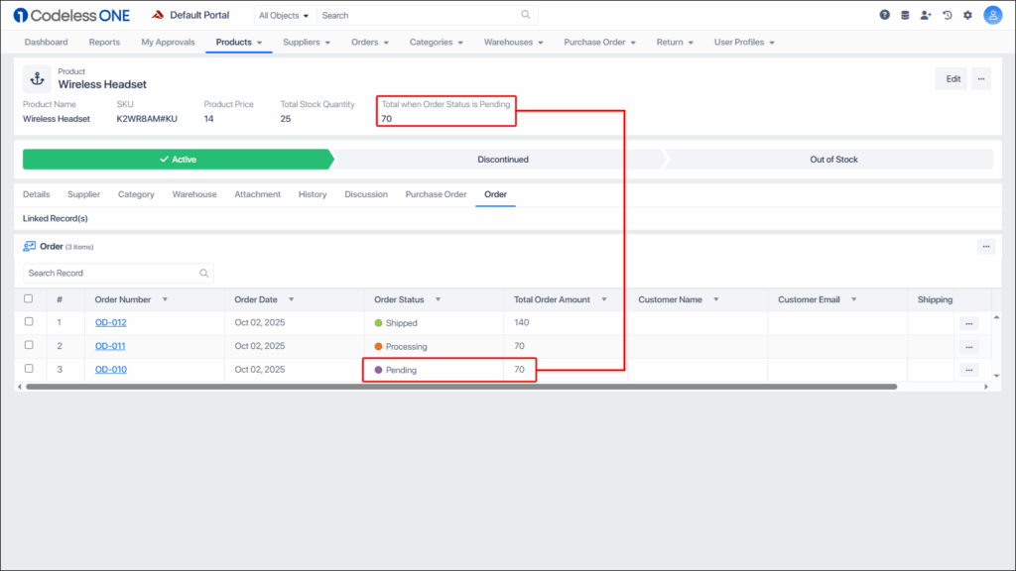
Task: Open the history clock icon
Action: [947, 15]
